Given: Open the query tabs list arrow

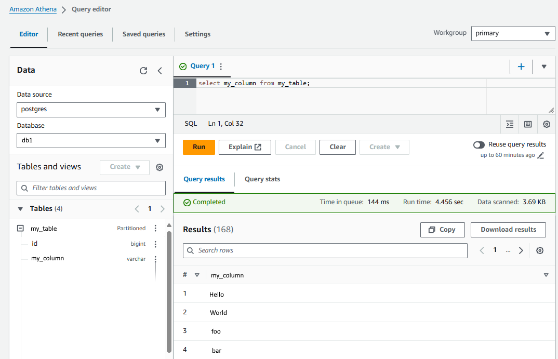Looking at the screenshot, I should [x=544, y=67].
